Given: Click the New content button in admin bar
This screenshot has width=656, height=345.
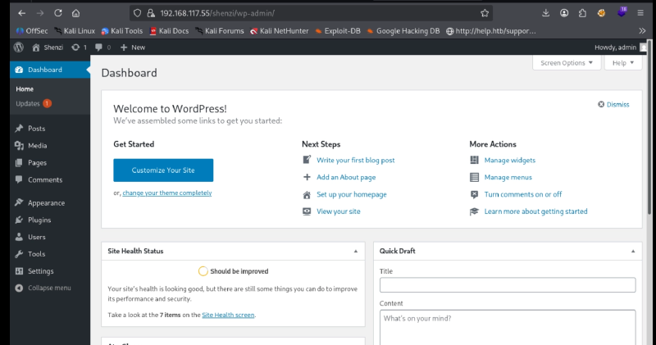Looking at the screenshot, I should (132, 48).
